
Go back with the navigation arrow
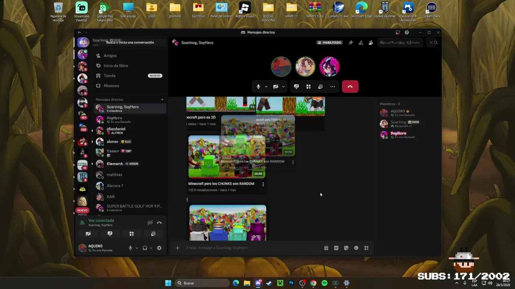pos(79,32)
